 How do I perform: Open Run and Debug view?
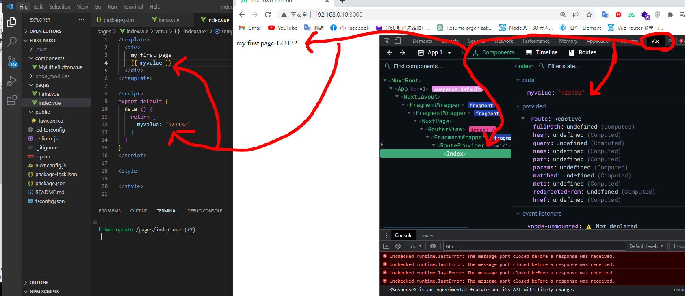[x=12, y=81]
